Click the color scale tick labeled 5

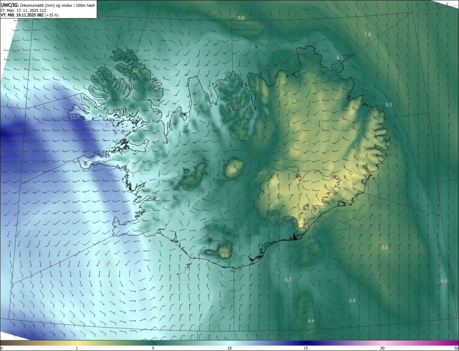tap(153, 348)
